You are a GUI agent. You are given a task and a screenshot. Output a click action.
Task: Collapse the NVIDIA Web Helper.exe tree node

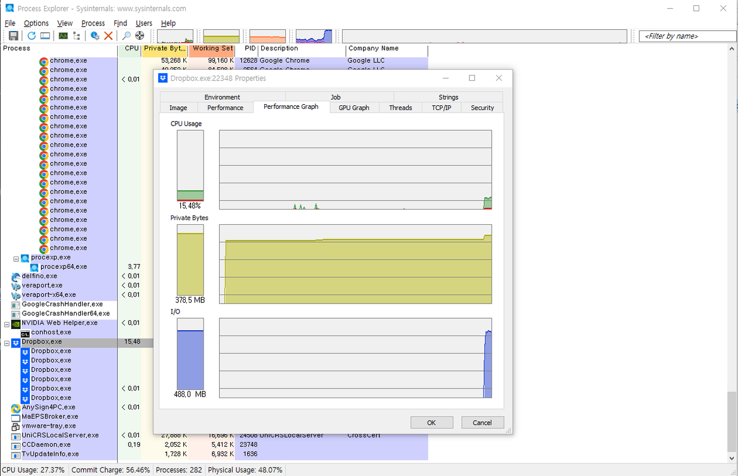pos(7,324)
